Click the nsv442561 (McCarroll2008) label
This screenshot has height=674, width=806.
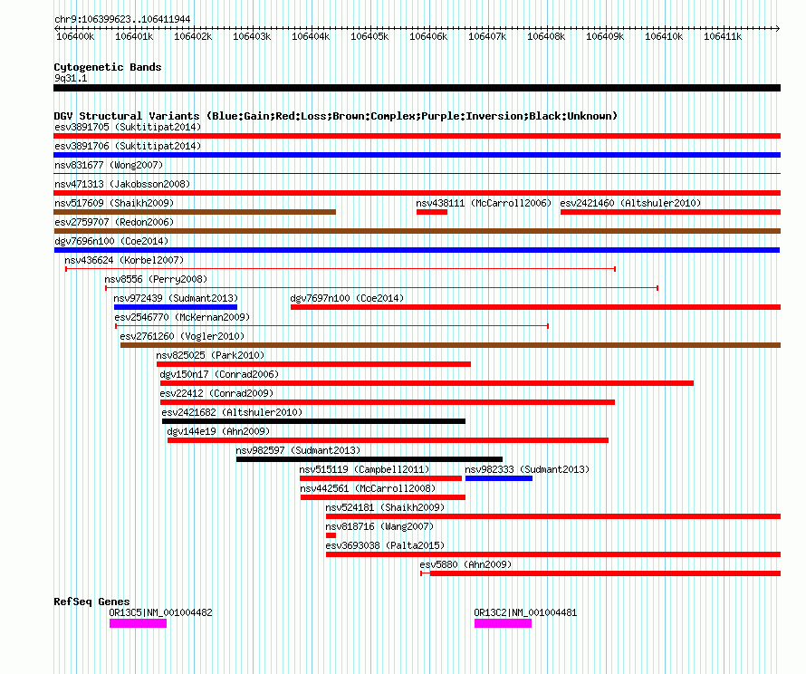tap(368, 488)
